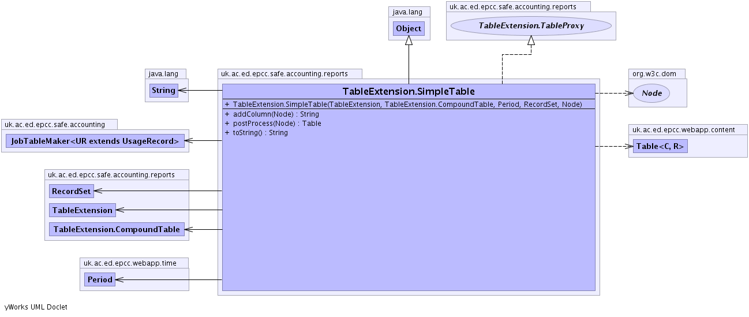This screenshot has width=749, height=317.
Task: Select the String class box
Action: pos(163,91)
